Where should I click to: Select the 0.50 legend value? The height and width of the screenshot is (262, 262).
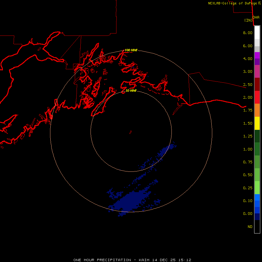point(248,175)
